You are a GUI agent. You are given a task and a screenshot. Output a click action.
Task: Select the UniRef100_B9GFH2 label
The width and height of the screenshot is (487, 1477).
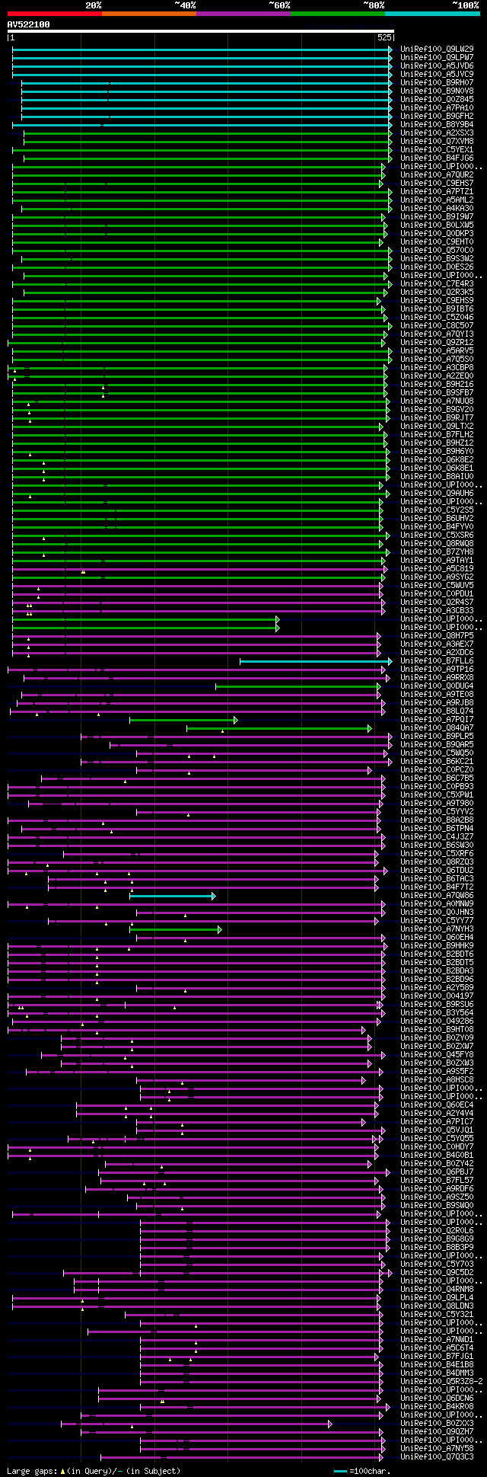(437, 116)
